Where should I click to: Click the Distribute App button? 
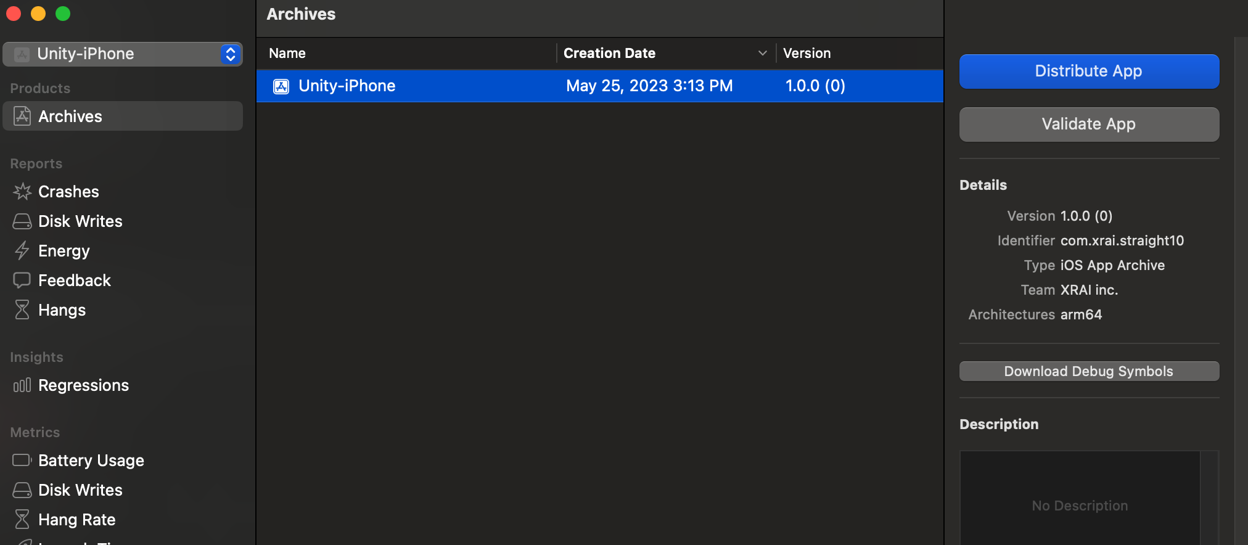coord(1089,72)
